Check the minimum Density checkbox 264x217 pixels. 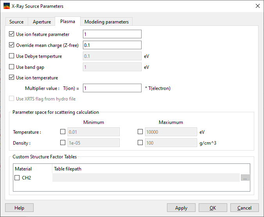[x=63, y=143]
